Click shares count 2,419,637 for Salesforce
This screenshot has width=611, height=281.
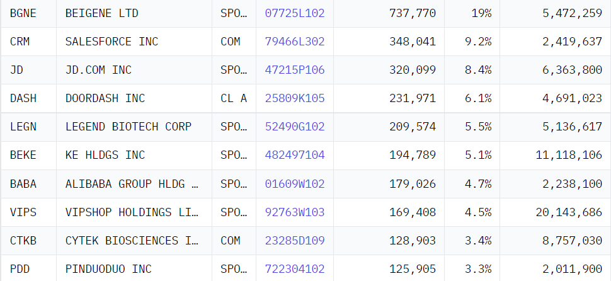tap(573, 42)
